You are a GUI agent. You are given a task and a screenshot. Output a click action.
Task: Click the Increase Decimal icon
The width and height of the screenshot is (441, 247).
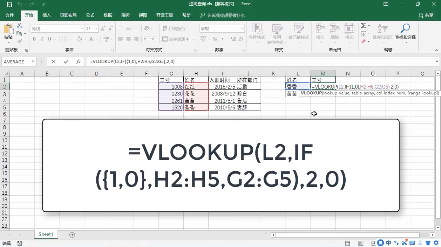pyautogui.click(x=233, y=39)
